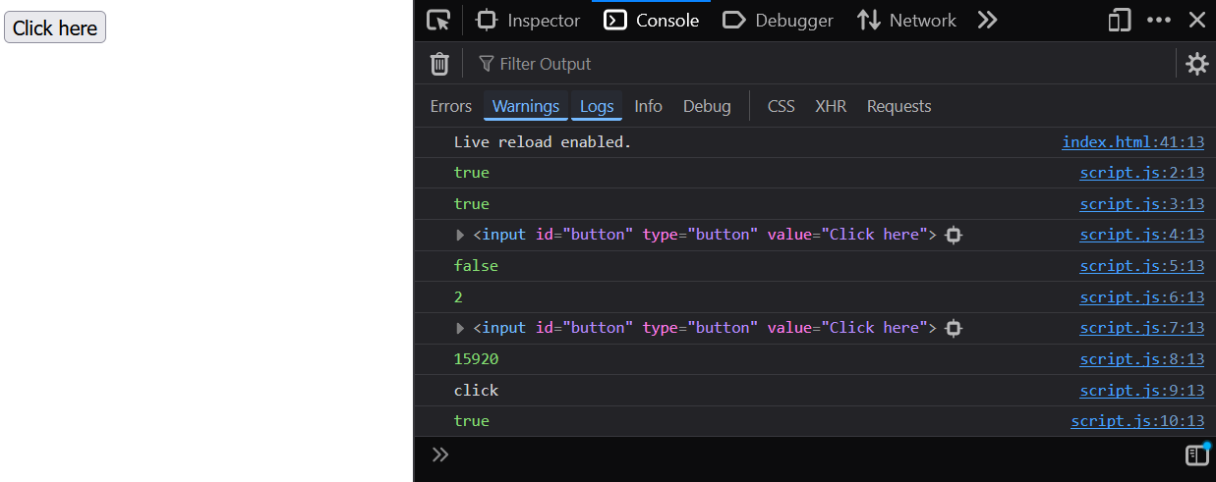Highlight second input node in inspector icon
The height and width of the screenshot is (482, 1216).
click(x=953, y=328)
